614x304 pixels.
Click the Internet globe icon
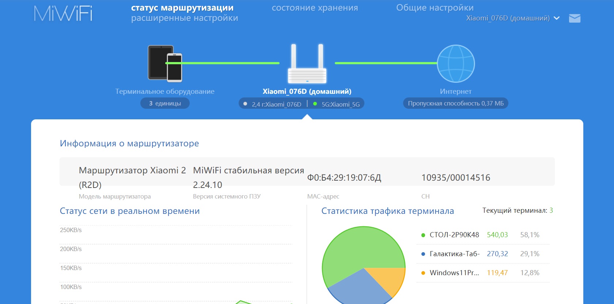(456, 64)
